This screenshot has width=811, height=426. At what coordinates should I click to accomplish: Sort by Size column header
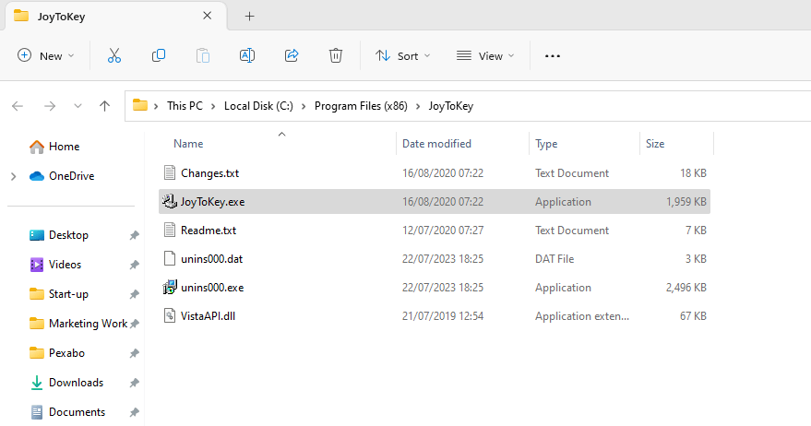click(x=655, y=144)
